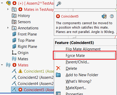Screen dimensions: 117x95
Task: Expand the Mates in TestAssy folder
Action: pos(8,9)
